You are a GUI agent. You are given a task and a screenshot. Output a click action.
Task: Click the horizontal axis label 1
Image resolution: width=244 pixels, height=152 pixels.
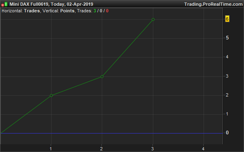(x=51, y=149)
